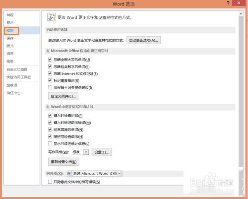Image resolution: width=248 pixels, height=199 pixels.
Task: Click the 自动更正选项 section header text
Action: (57, 30)
